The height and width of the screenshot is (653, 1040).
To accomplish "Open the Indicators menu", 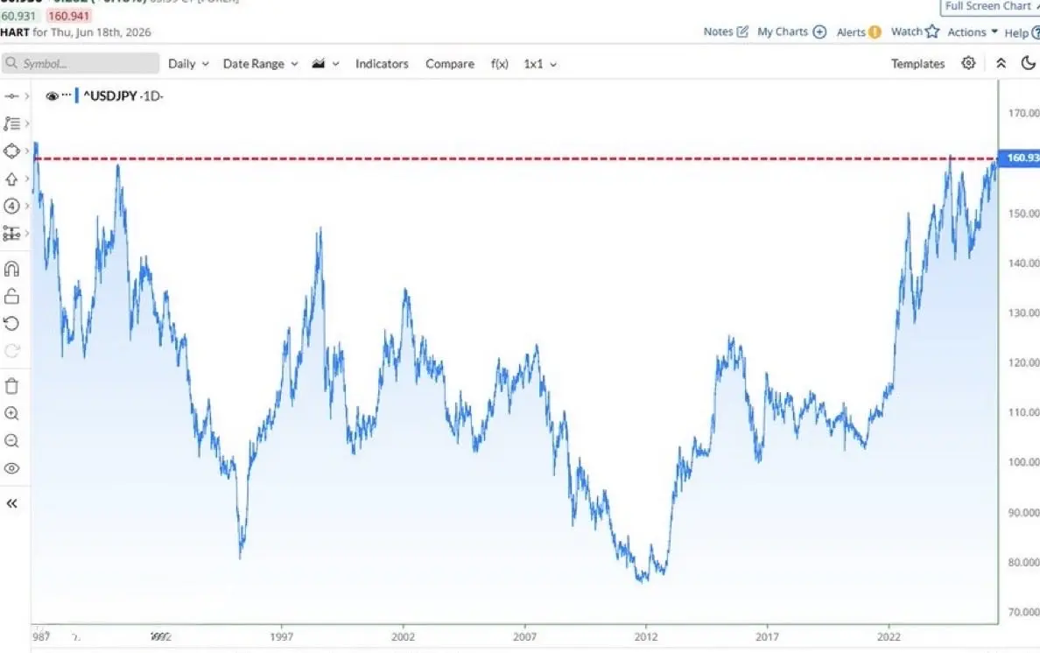I will coord(382,64).
